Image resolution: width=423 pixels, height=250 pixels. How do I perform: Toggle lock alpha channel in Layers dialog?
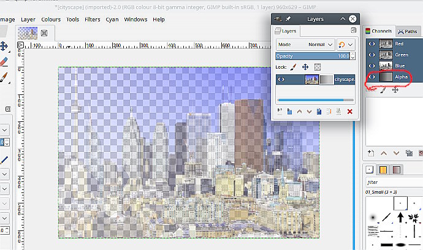click(318, 67)
